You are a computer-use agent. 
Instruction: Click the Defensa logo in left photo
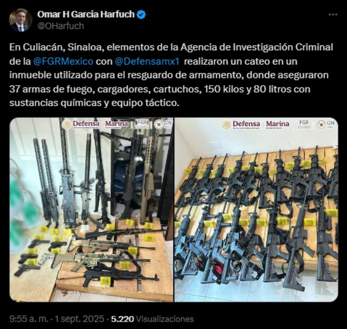coord(81,124)
